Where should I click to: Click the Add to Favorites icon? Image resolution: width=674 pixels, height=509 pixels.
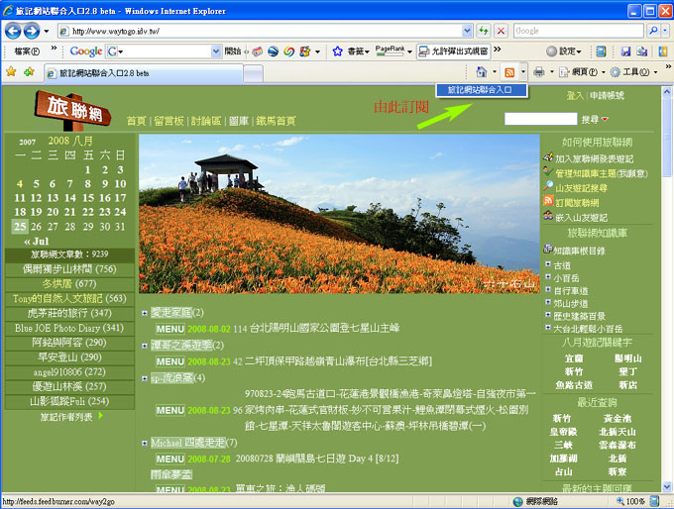29,72
